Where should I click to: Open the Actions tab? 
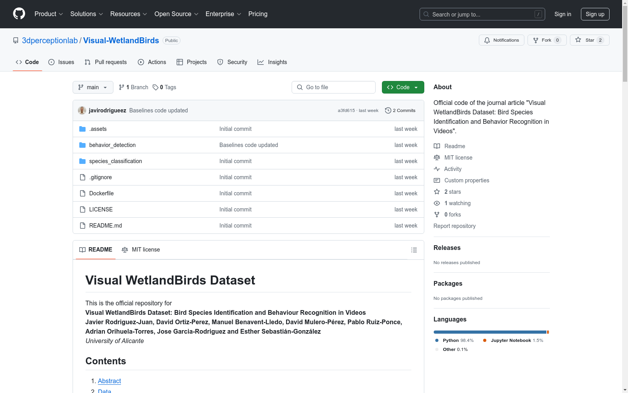tap(152, 62)
